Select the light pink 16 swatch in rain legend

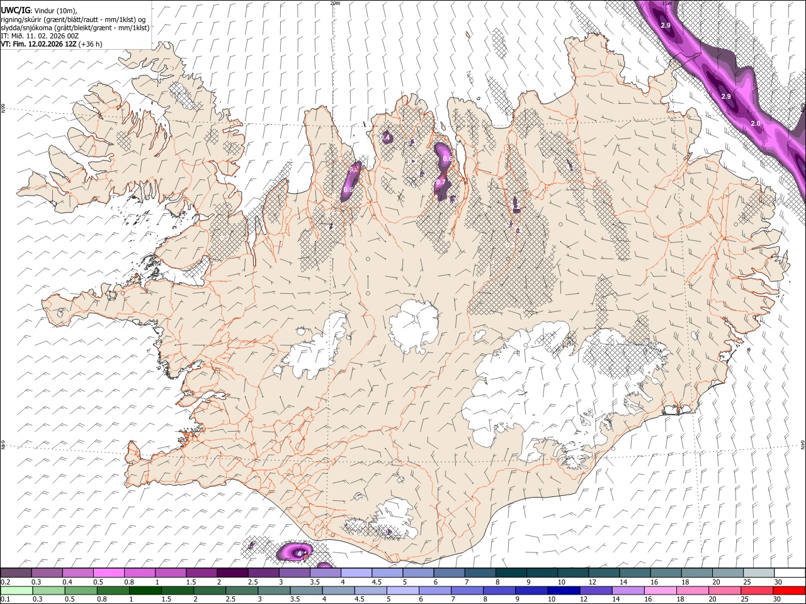pos(661,590)
